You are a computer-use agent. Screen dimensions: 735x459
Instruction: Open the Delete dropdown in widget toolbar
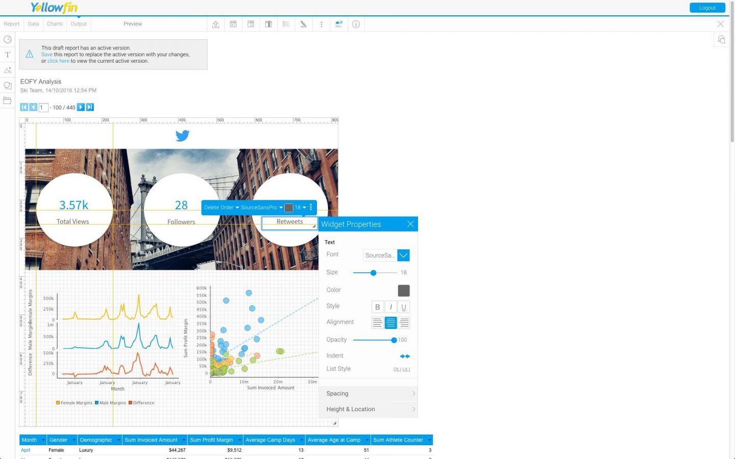coord(212,207)
